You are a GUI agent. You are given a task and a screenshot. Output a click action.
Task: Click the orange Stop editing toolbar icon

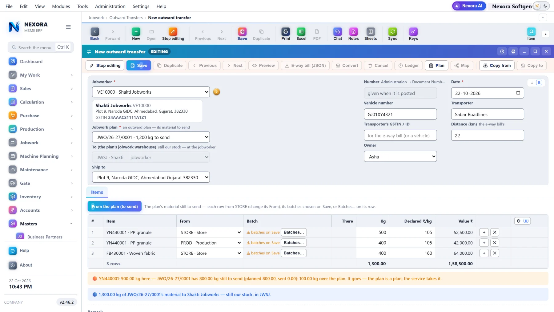tap(173, 34)
